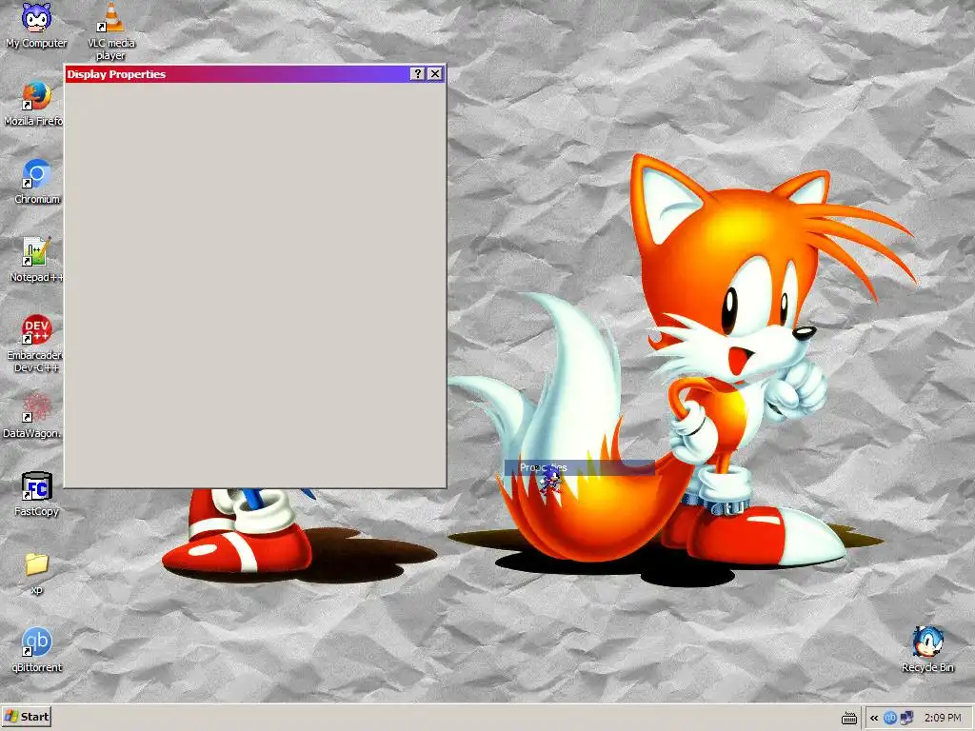This screenshot has height=731, width=975.
Task: Open the Start menu
Action: 26,717
